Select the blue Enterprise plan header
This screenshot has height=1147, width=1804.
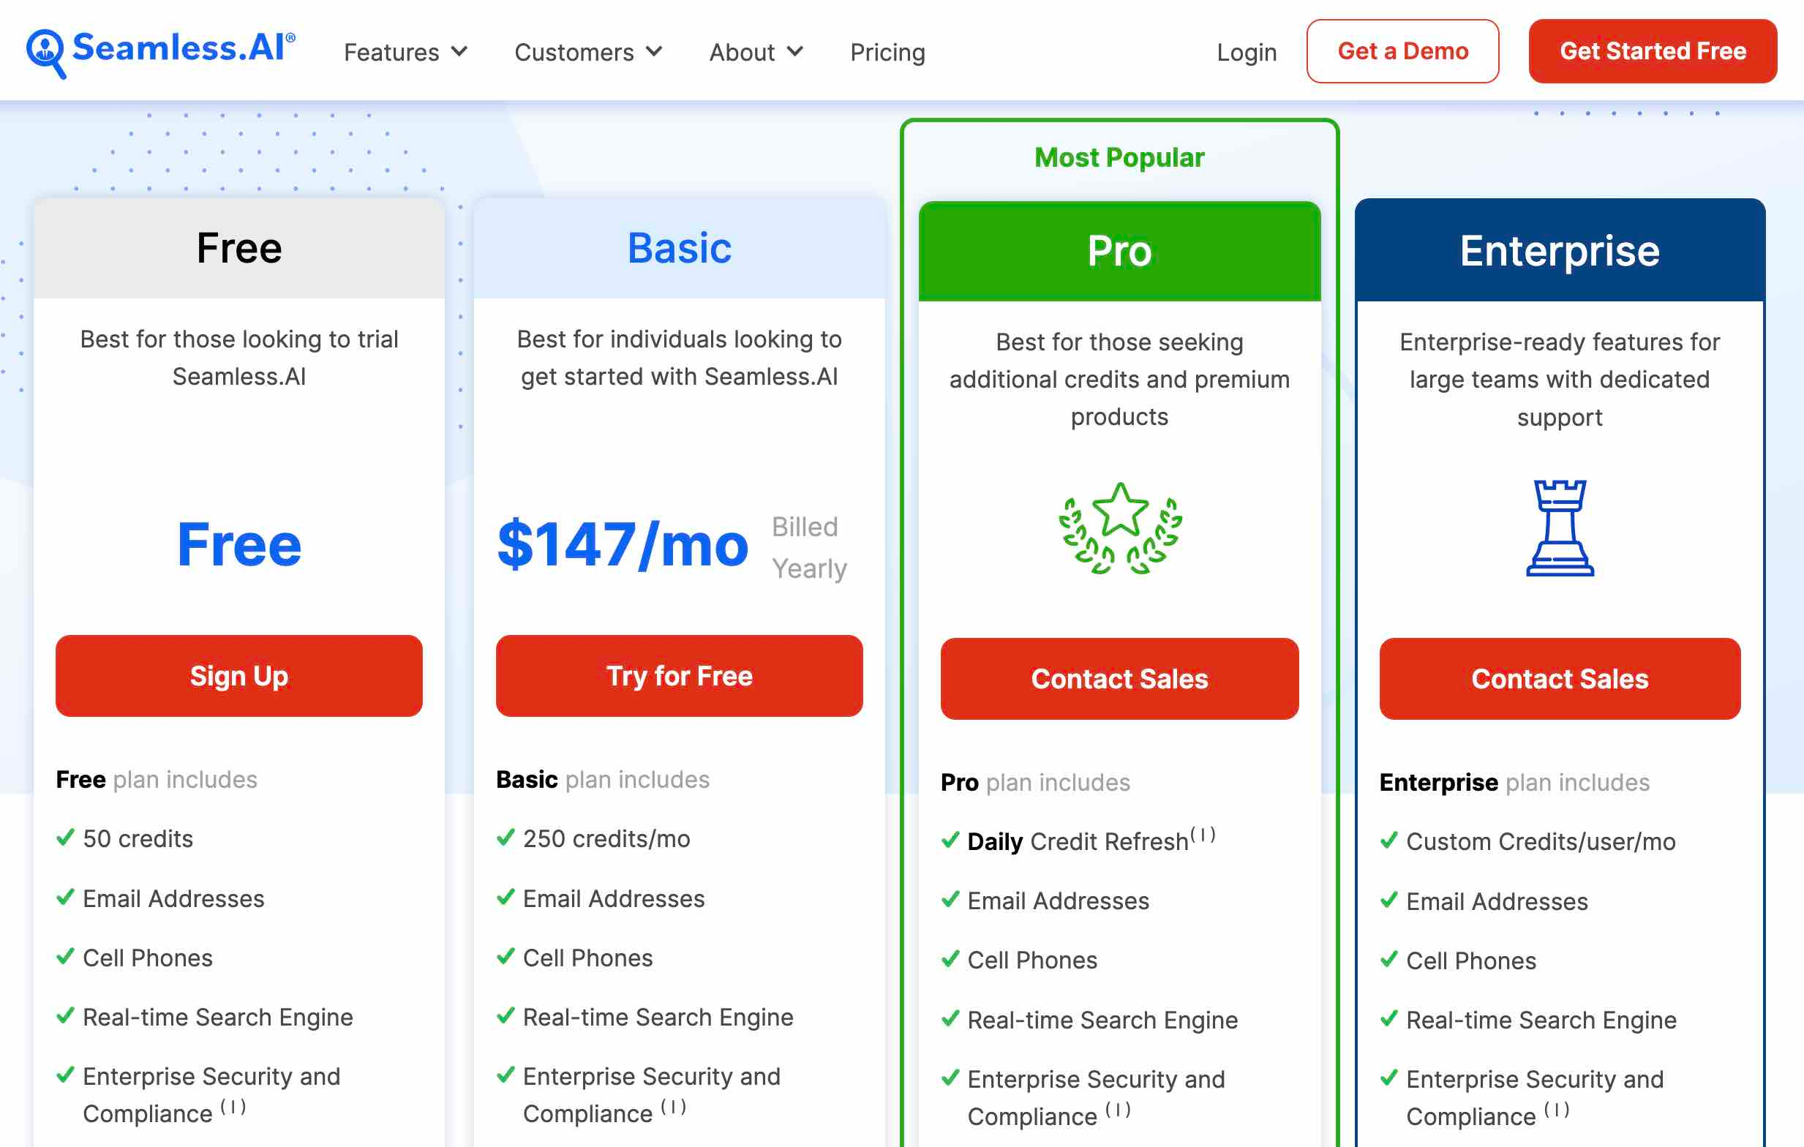pyautogui.click(x=1560, y=250)
